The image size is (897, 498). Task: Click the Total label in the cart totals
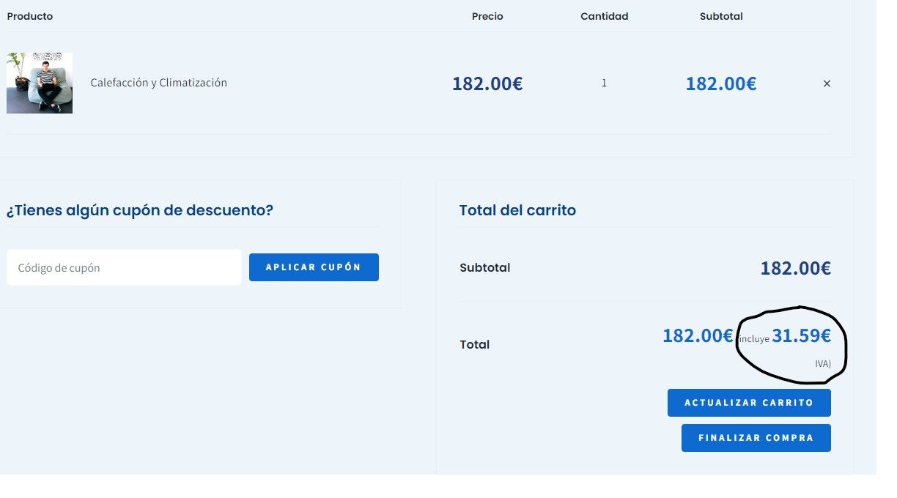point(474,344)
